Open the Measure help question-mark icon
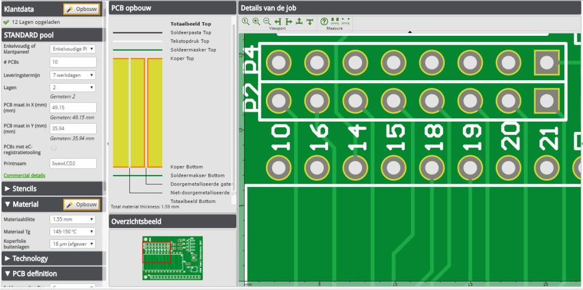 tap(324, 22)
